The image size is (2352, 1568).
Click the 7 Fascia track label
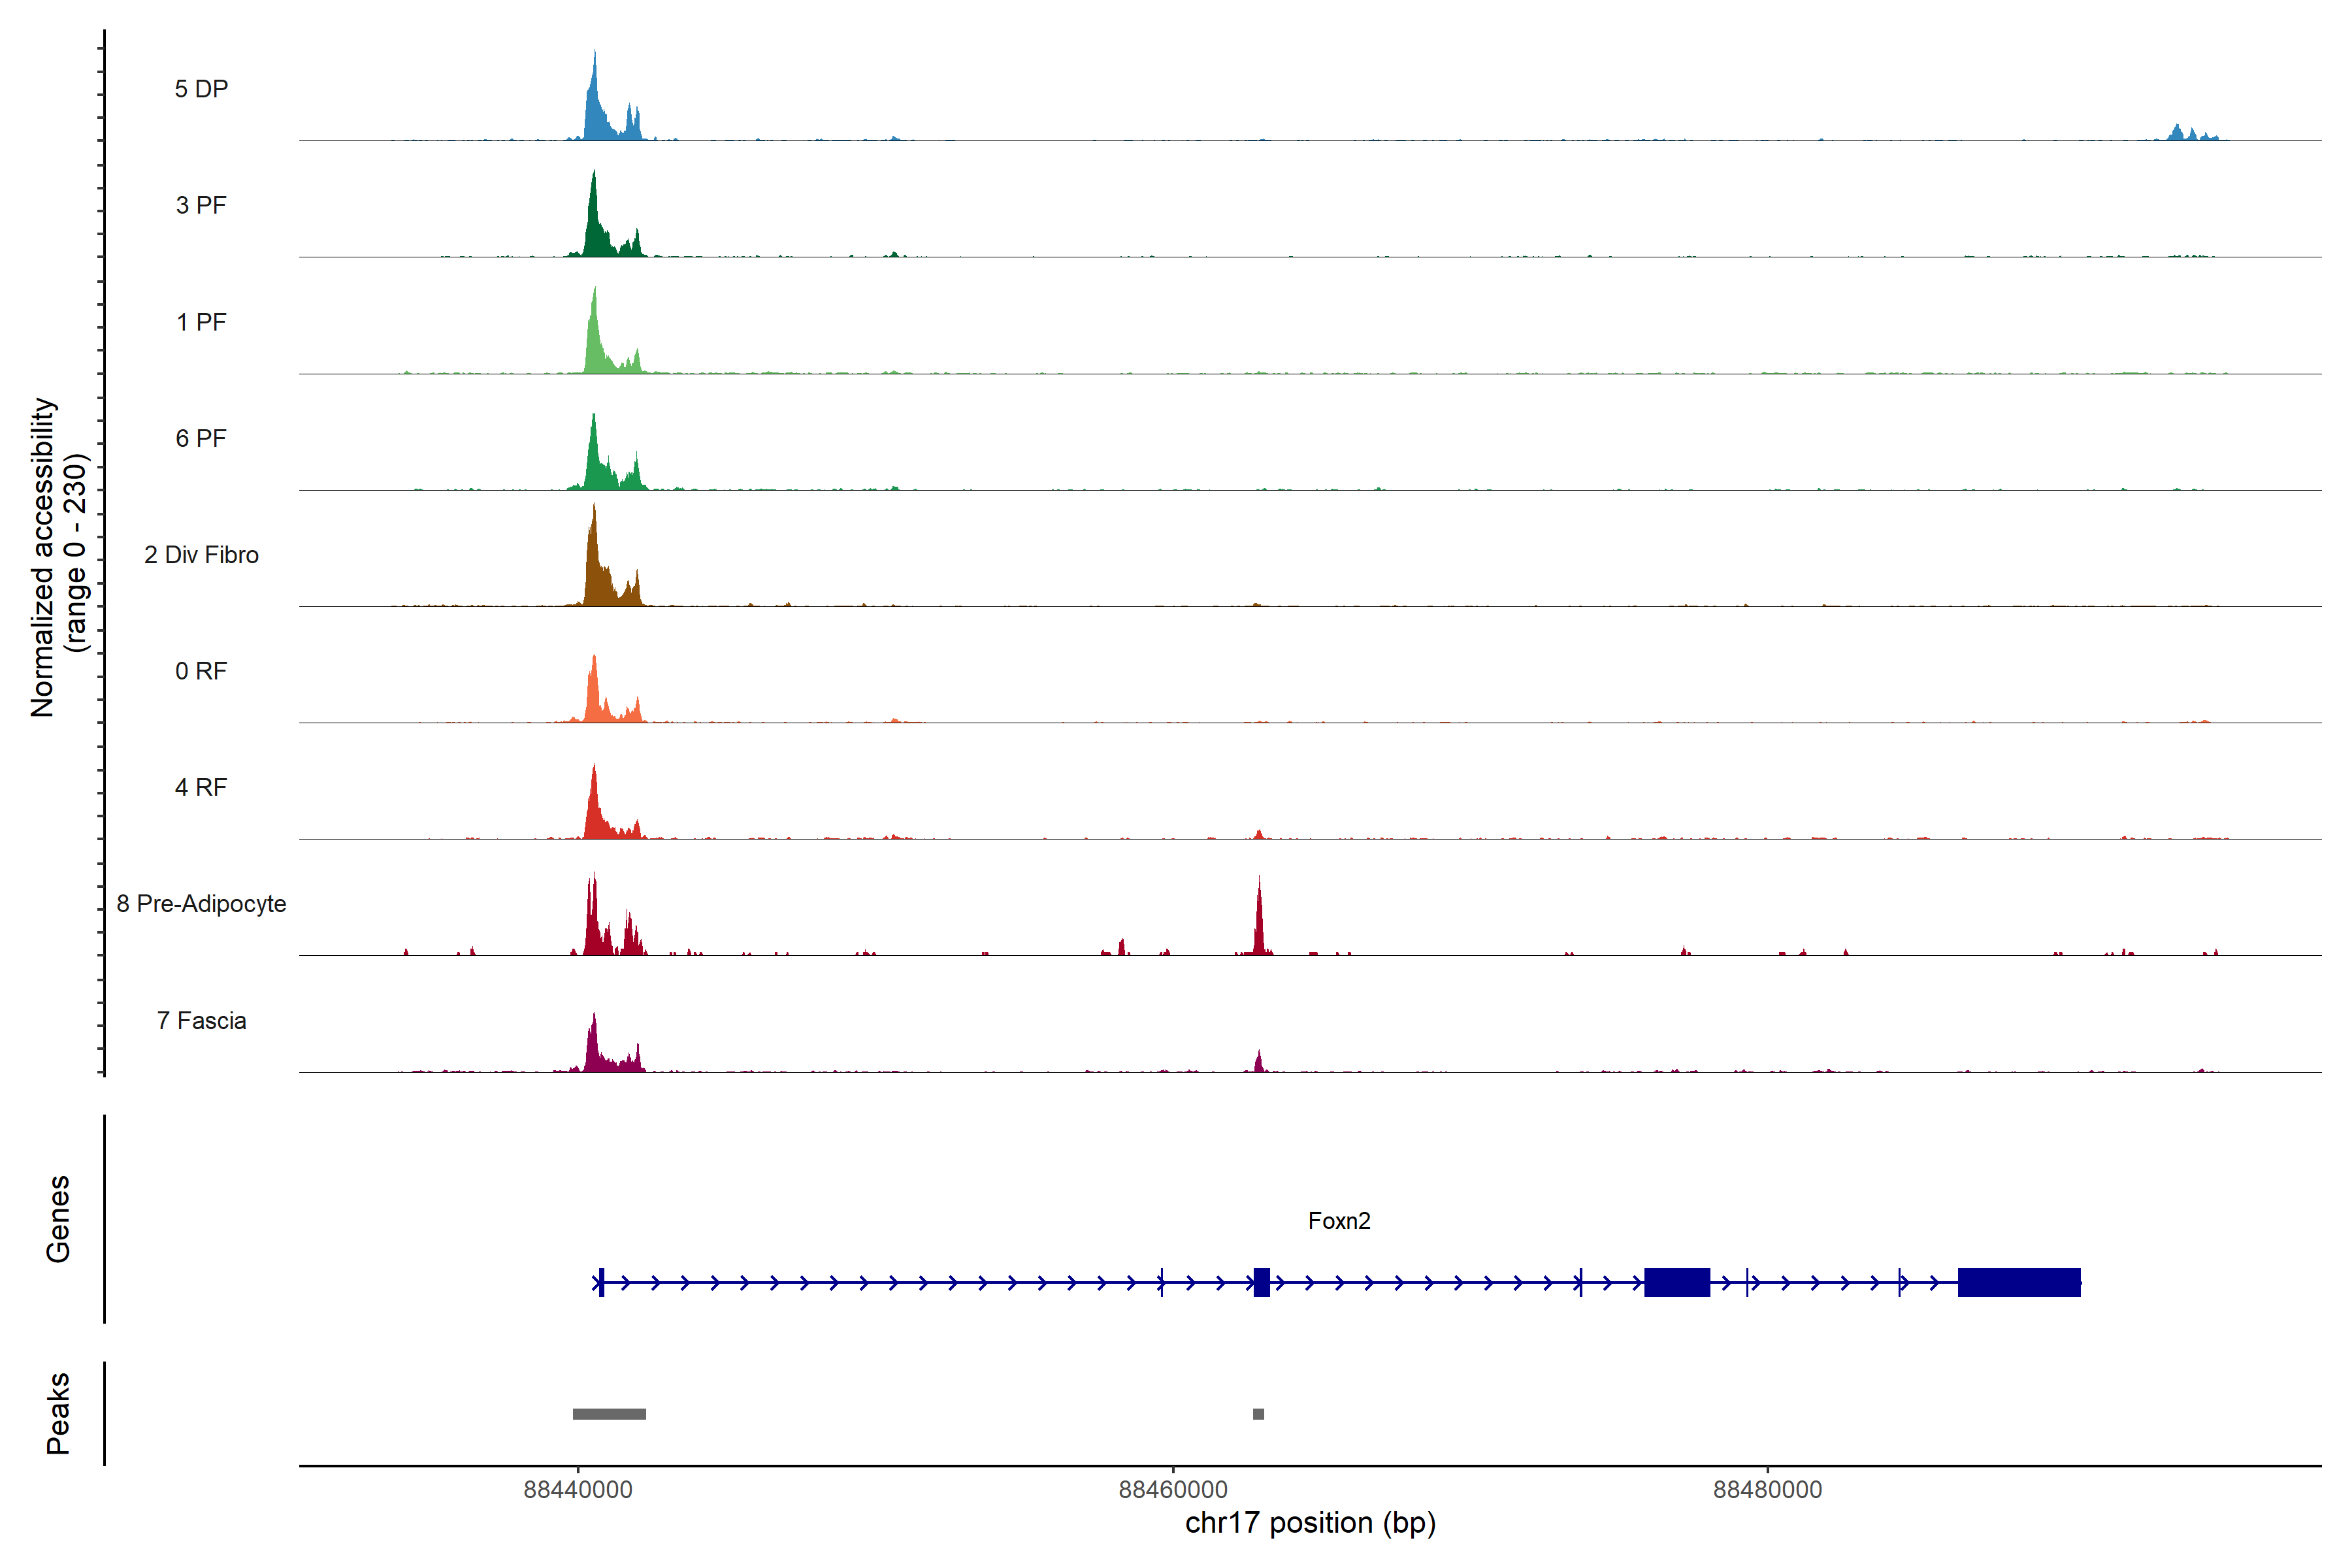pyautogui.click(x=201, y=1020)
